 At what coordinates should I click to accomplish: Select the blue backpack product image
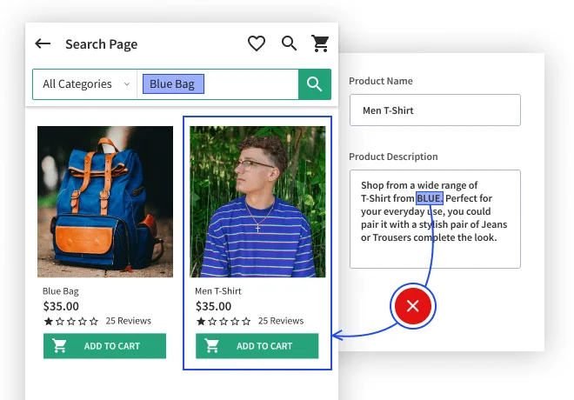click(104, 202)
